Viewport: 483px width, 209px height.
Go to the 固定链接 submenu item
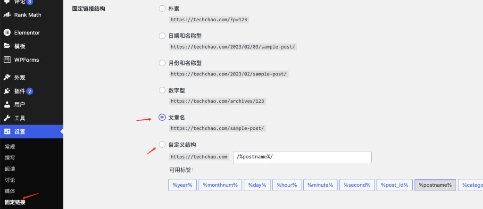tap(15, 202)
